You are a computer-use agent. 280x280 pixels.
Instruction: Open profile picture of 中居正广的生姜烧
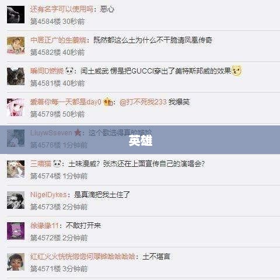pos(16,45)
